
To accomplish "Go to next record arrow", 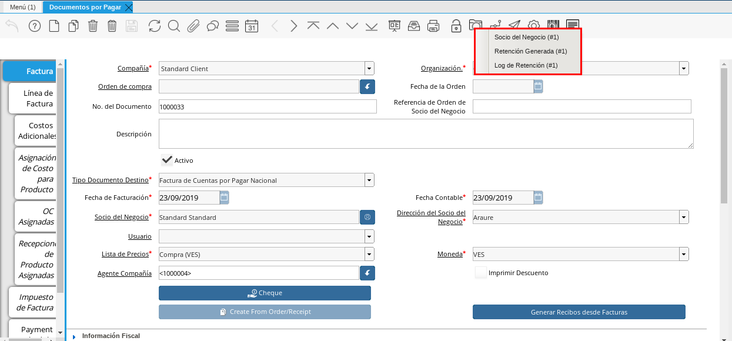I will pyautogui.click(x=294, y=26).
